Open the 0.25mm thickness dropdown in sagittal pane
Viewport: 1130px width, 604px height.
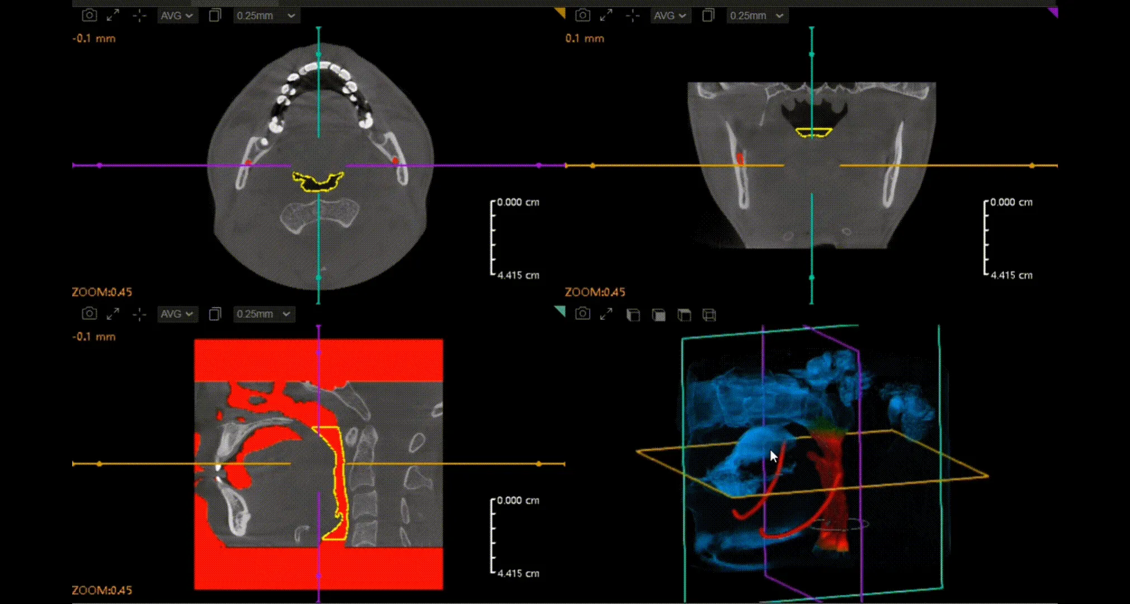click(263, 314)
